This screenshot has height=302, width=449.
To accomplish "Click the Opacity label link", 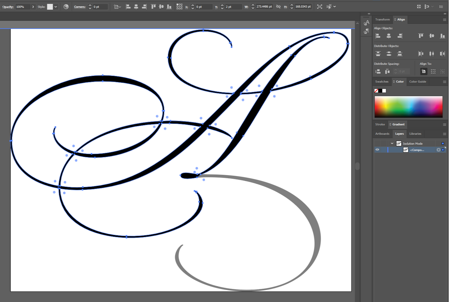I will [x=8, y=7].
